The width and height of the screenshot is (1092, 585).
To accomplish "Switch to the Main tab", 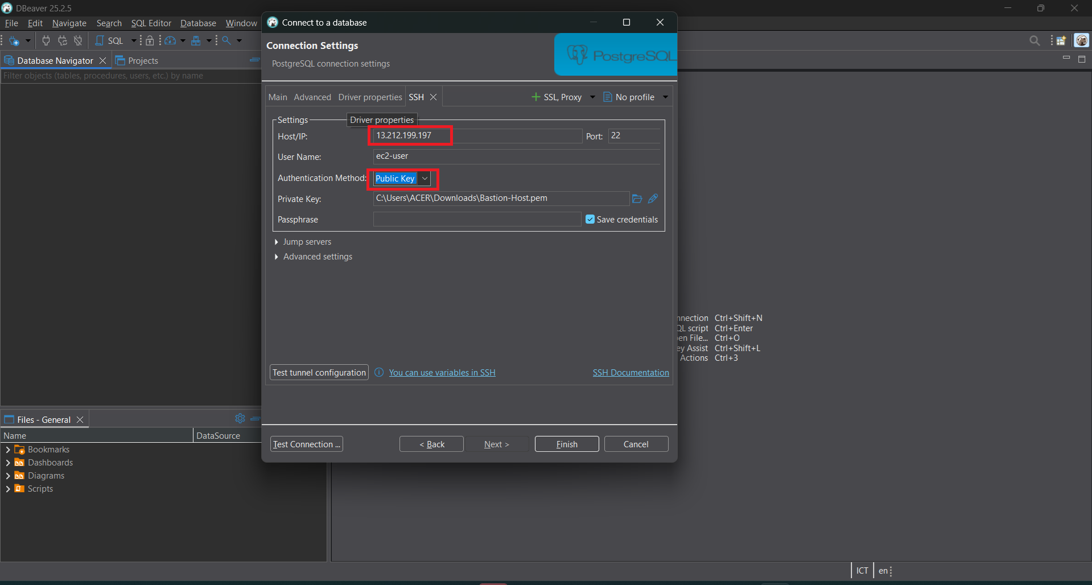I will pyautogui.click(x=278, y=97).
